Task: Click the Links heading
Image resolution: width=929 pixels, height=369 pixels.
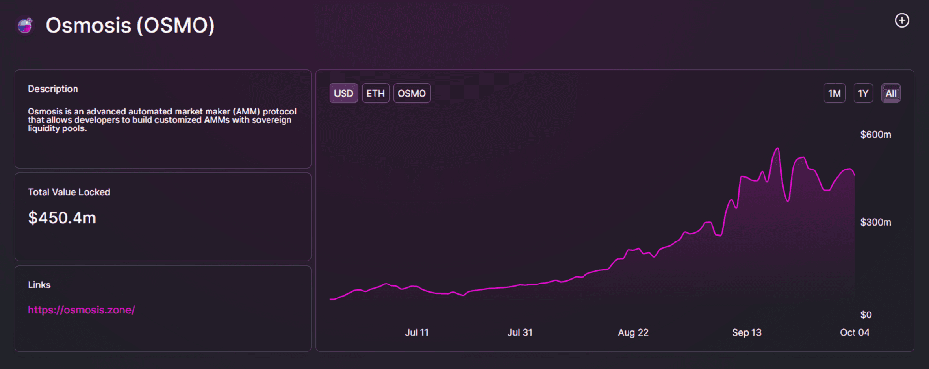Action: click(x=39, y=284)
